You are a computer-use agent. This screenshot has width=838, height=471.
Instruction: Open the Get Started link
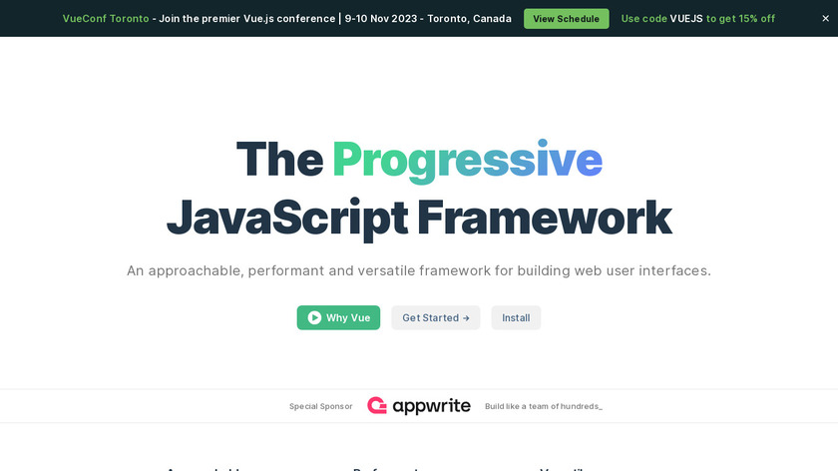[x=436, y=317]
